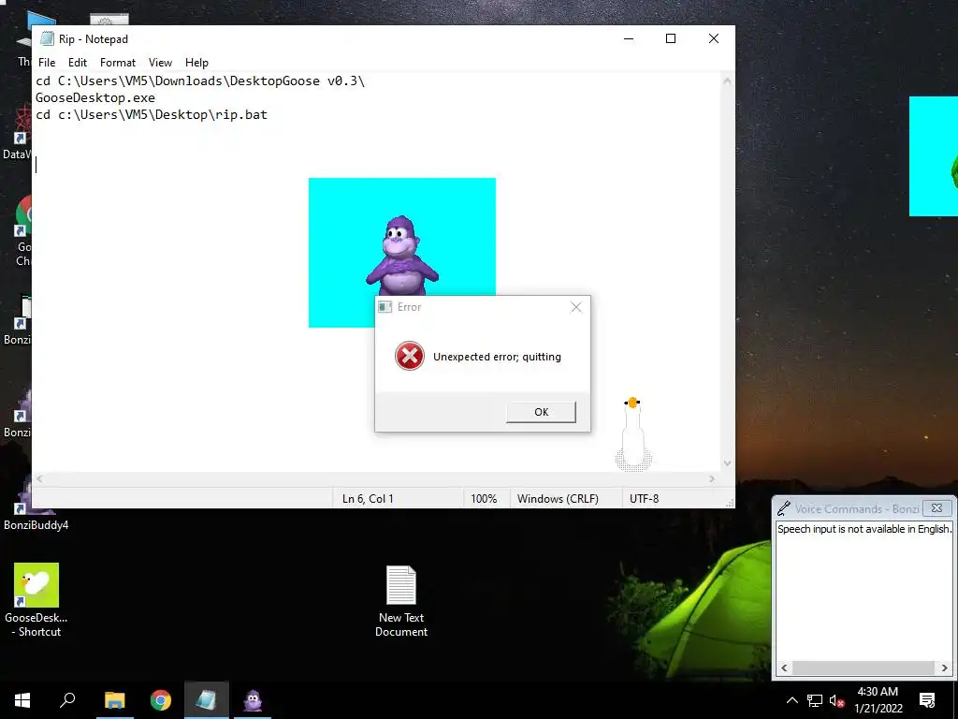
Task: Click 'Speech input is not available' text
Action: point(864,529)
